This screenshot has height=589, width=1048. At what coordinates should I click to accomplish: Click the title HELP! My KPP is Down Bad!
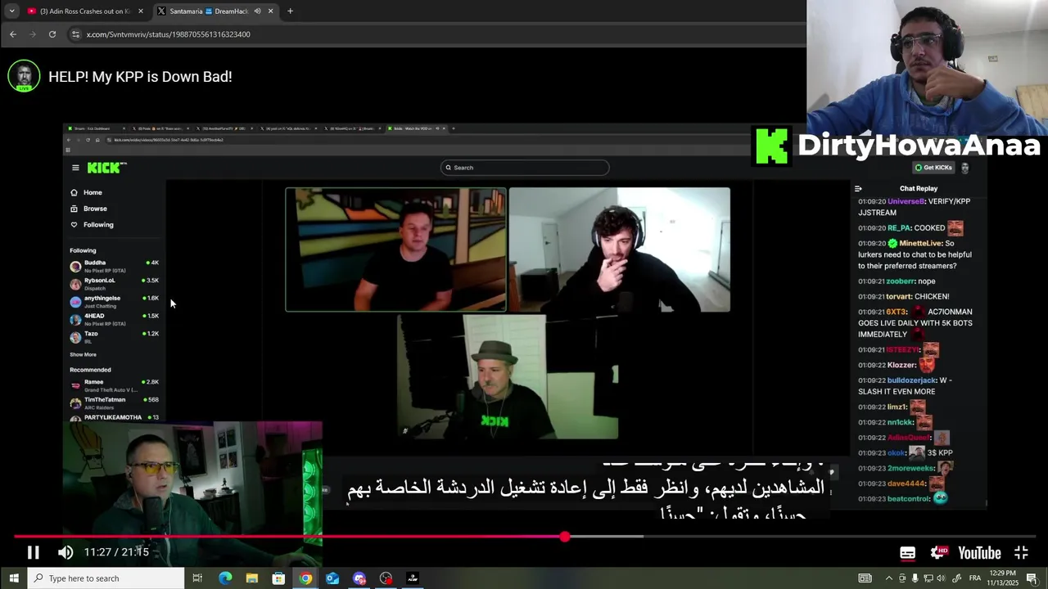[x=140, y=76]
